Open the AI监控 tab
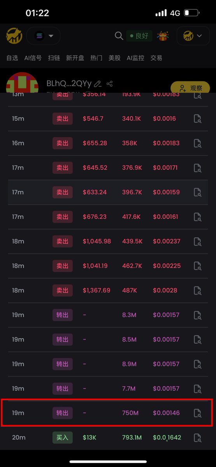The width and height of the screenshot is (216, 467). (135, 58)
